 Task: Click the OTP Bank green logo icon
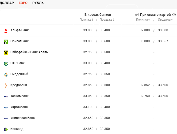tap(6, 64)
